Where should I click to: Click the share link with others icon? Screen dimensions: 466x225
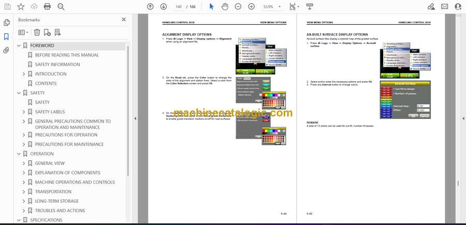point(431,7)
